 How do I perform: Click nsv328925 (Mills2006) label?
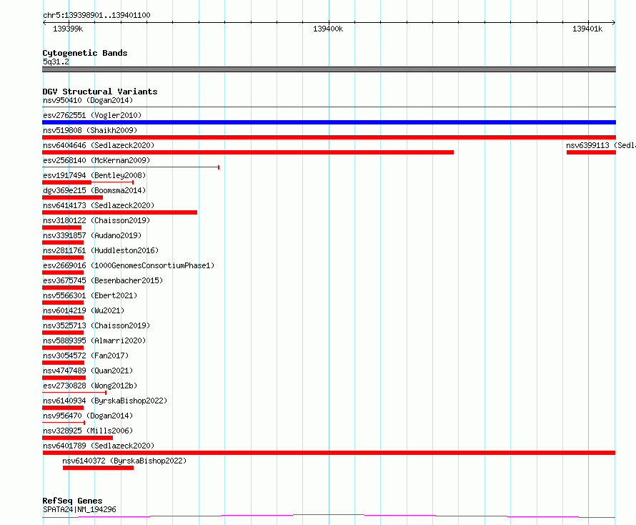tap(88, 431)
